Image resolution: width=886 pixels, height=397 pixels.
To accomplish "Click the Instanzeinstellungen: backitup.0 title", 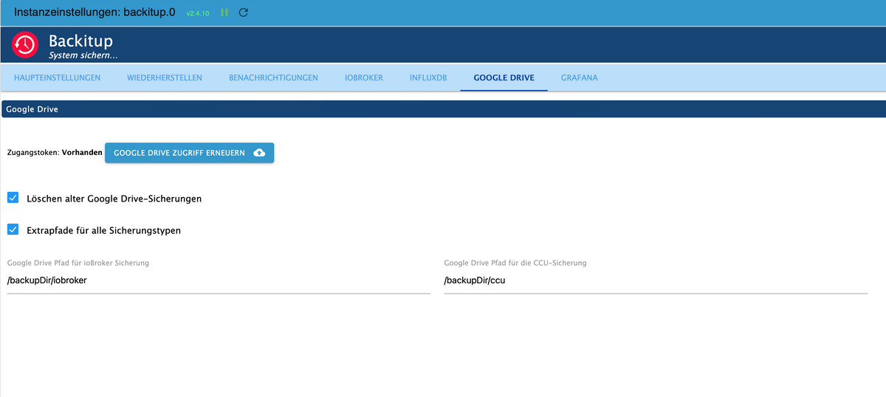I will click(95, 13).
